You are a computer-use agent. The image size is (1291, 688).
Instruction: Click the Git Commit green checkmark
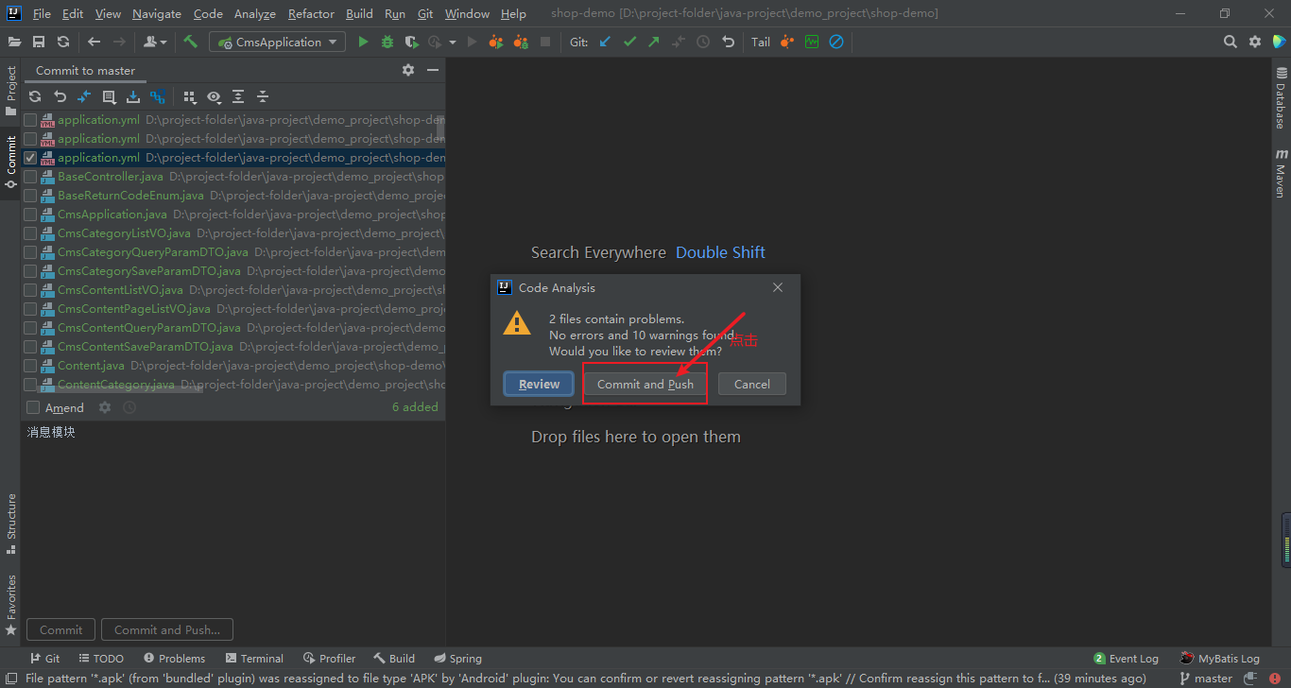(x=630, y=42)
